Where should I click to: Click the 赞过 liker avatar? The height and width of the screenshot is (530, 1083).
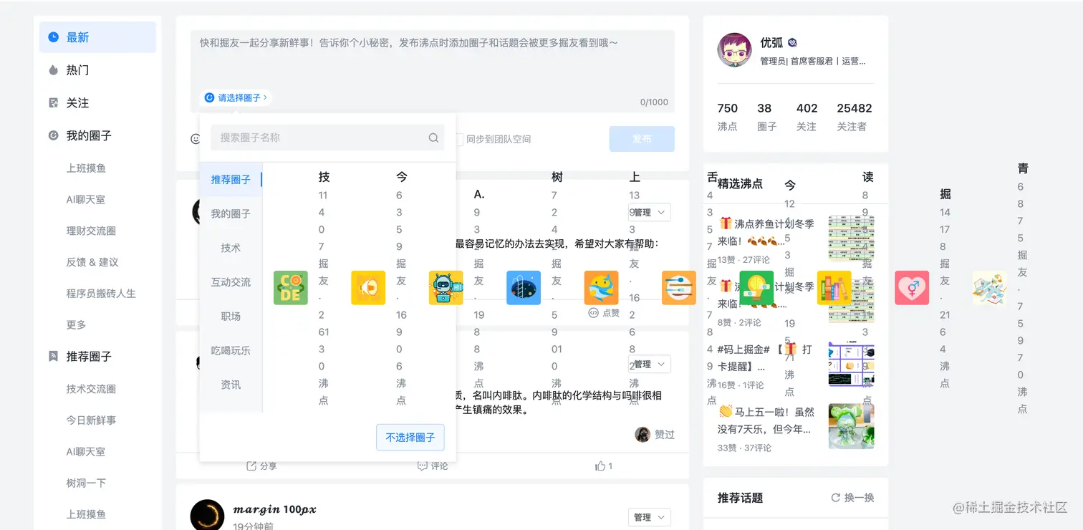(642, 435)
